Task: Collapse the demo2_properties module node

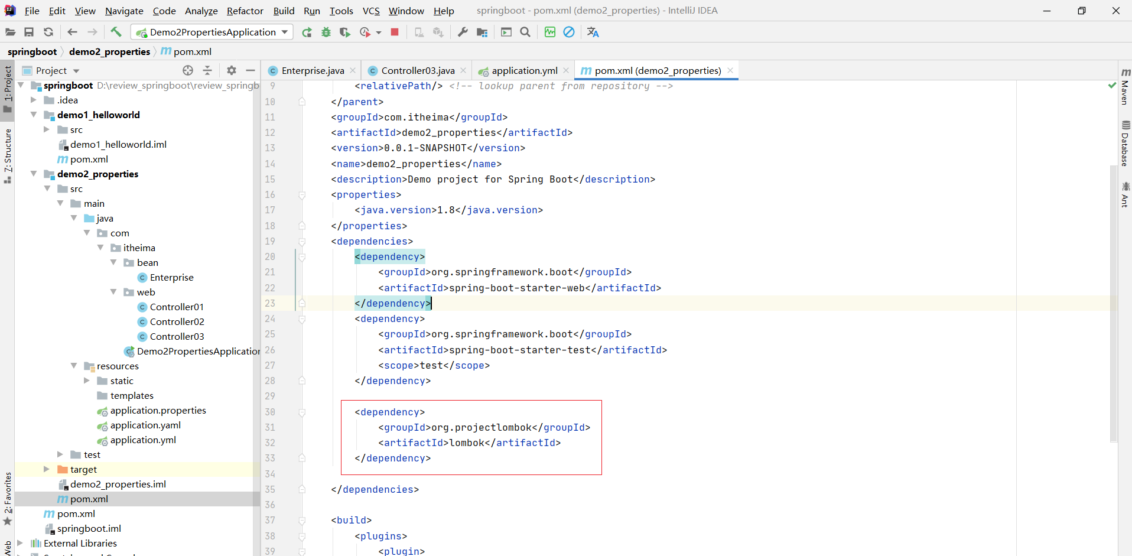Action: 34,174
